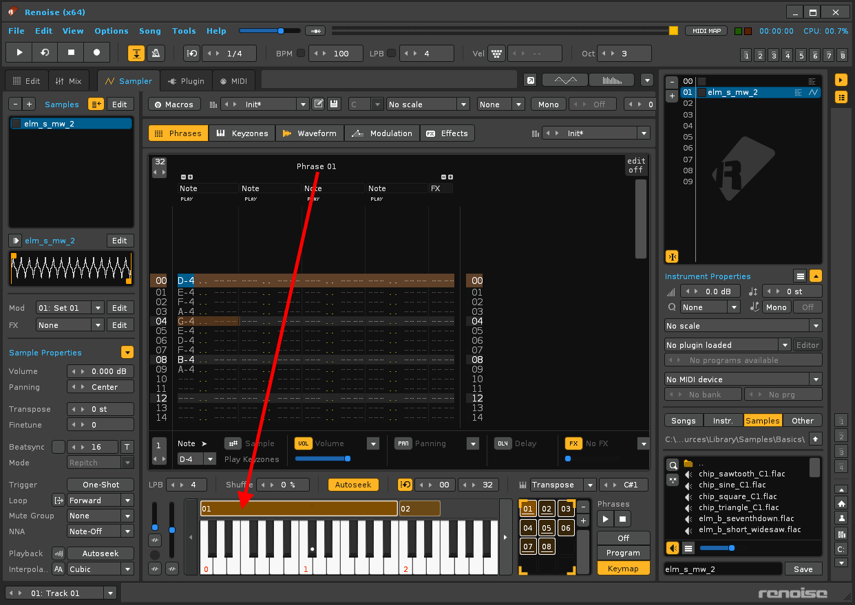This screenshot has height=605, width=855.
Task: Open the NNA 'Note-Off' dropdown
Action: click(100, 531)
